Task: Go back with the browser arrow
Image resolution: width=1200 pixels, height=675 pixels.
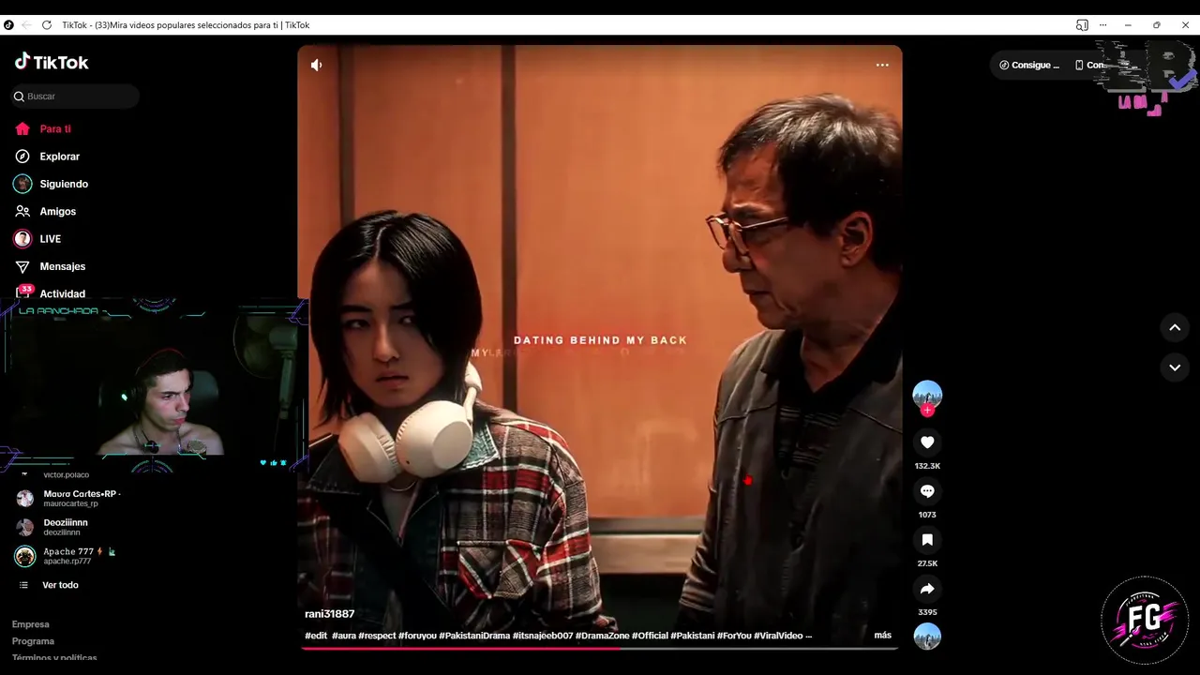Action: [x=26, y=25]
